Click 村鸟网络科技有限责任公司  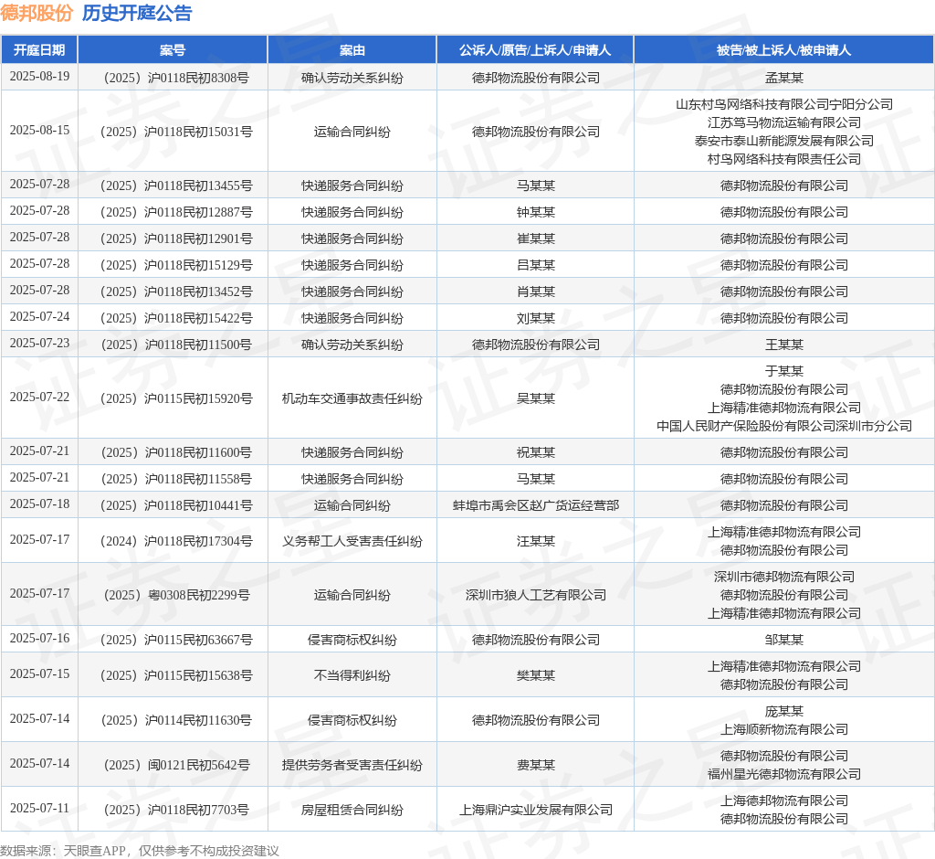784,159
